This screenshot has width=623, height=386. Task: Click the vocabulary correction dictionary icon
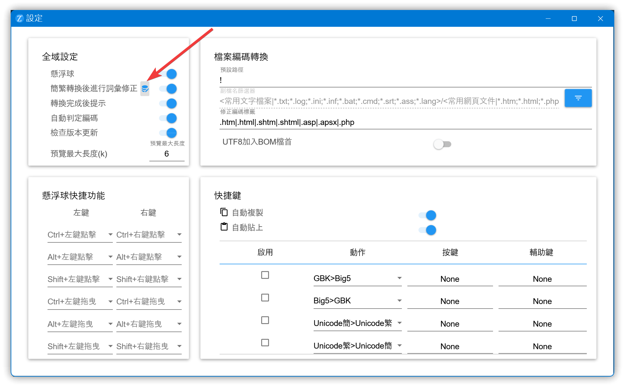click(145, 89)
